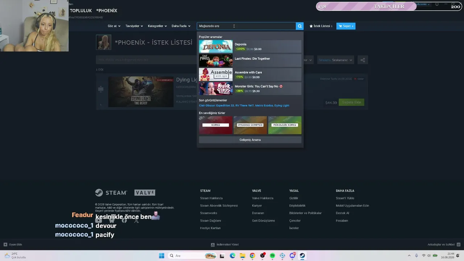464x261 pixels.
Task: Click the blue search magnifier button
Action: (x=300, y=26)
